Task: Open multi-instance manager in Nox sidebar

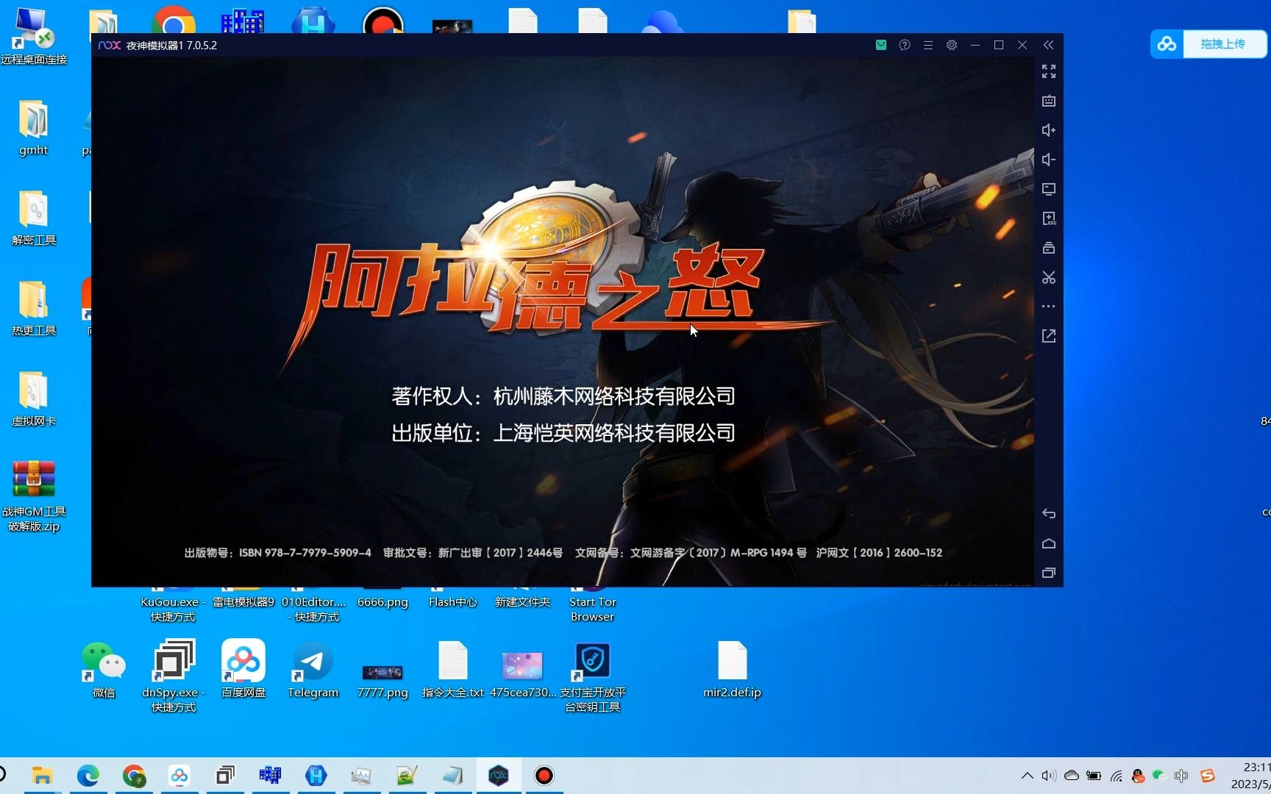Action: pyautogui.click(x=1049, y=248)
